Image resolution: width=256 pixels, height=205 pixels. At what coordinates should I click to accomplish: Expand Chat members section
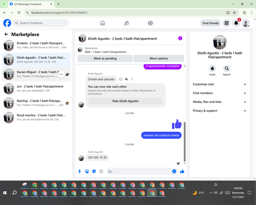pos(220,93)
